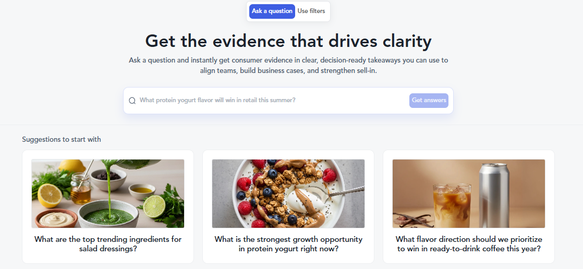
Task: Switch to the Ask a question tab
Action: 272,11
